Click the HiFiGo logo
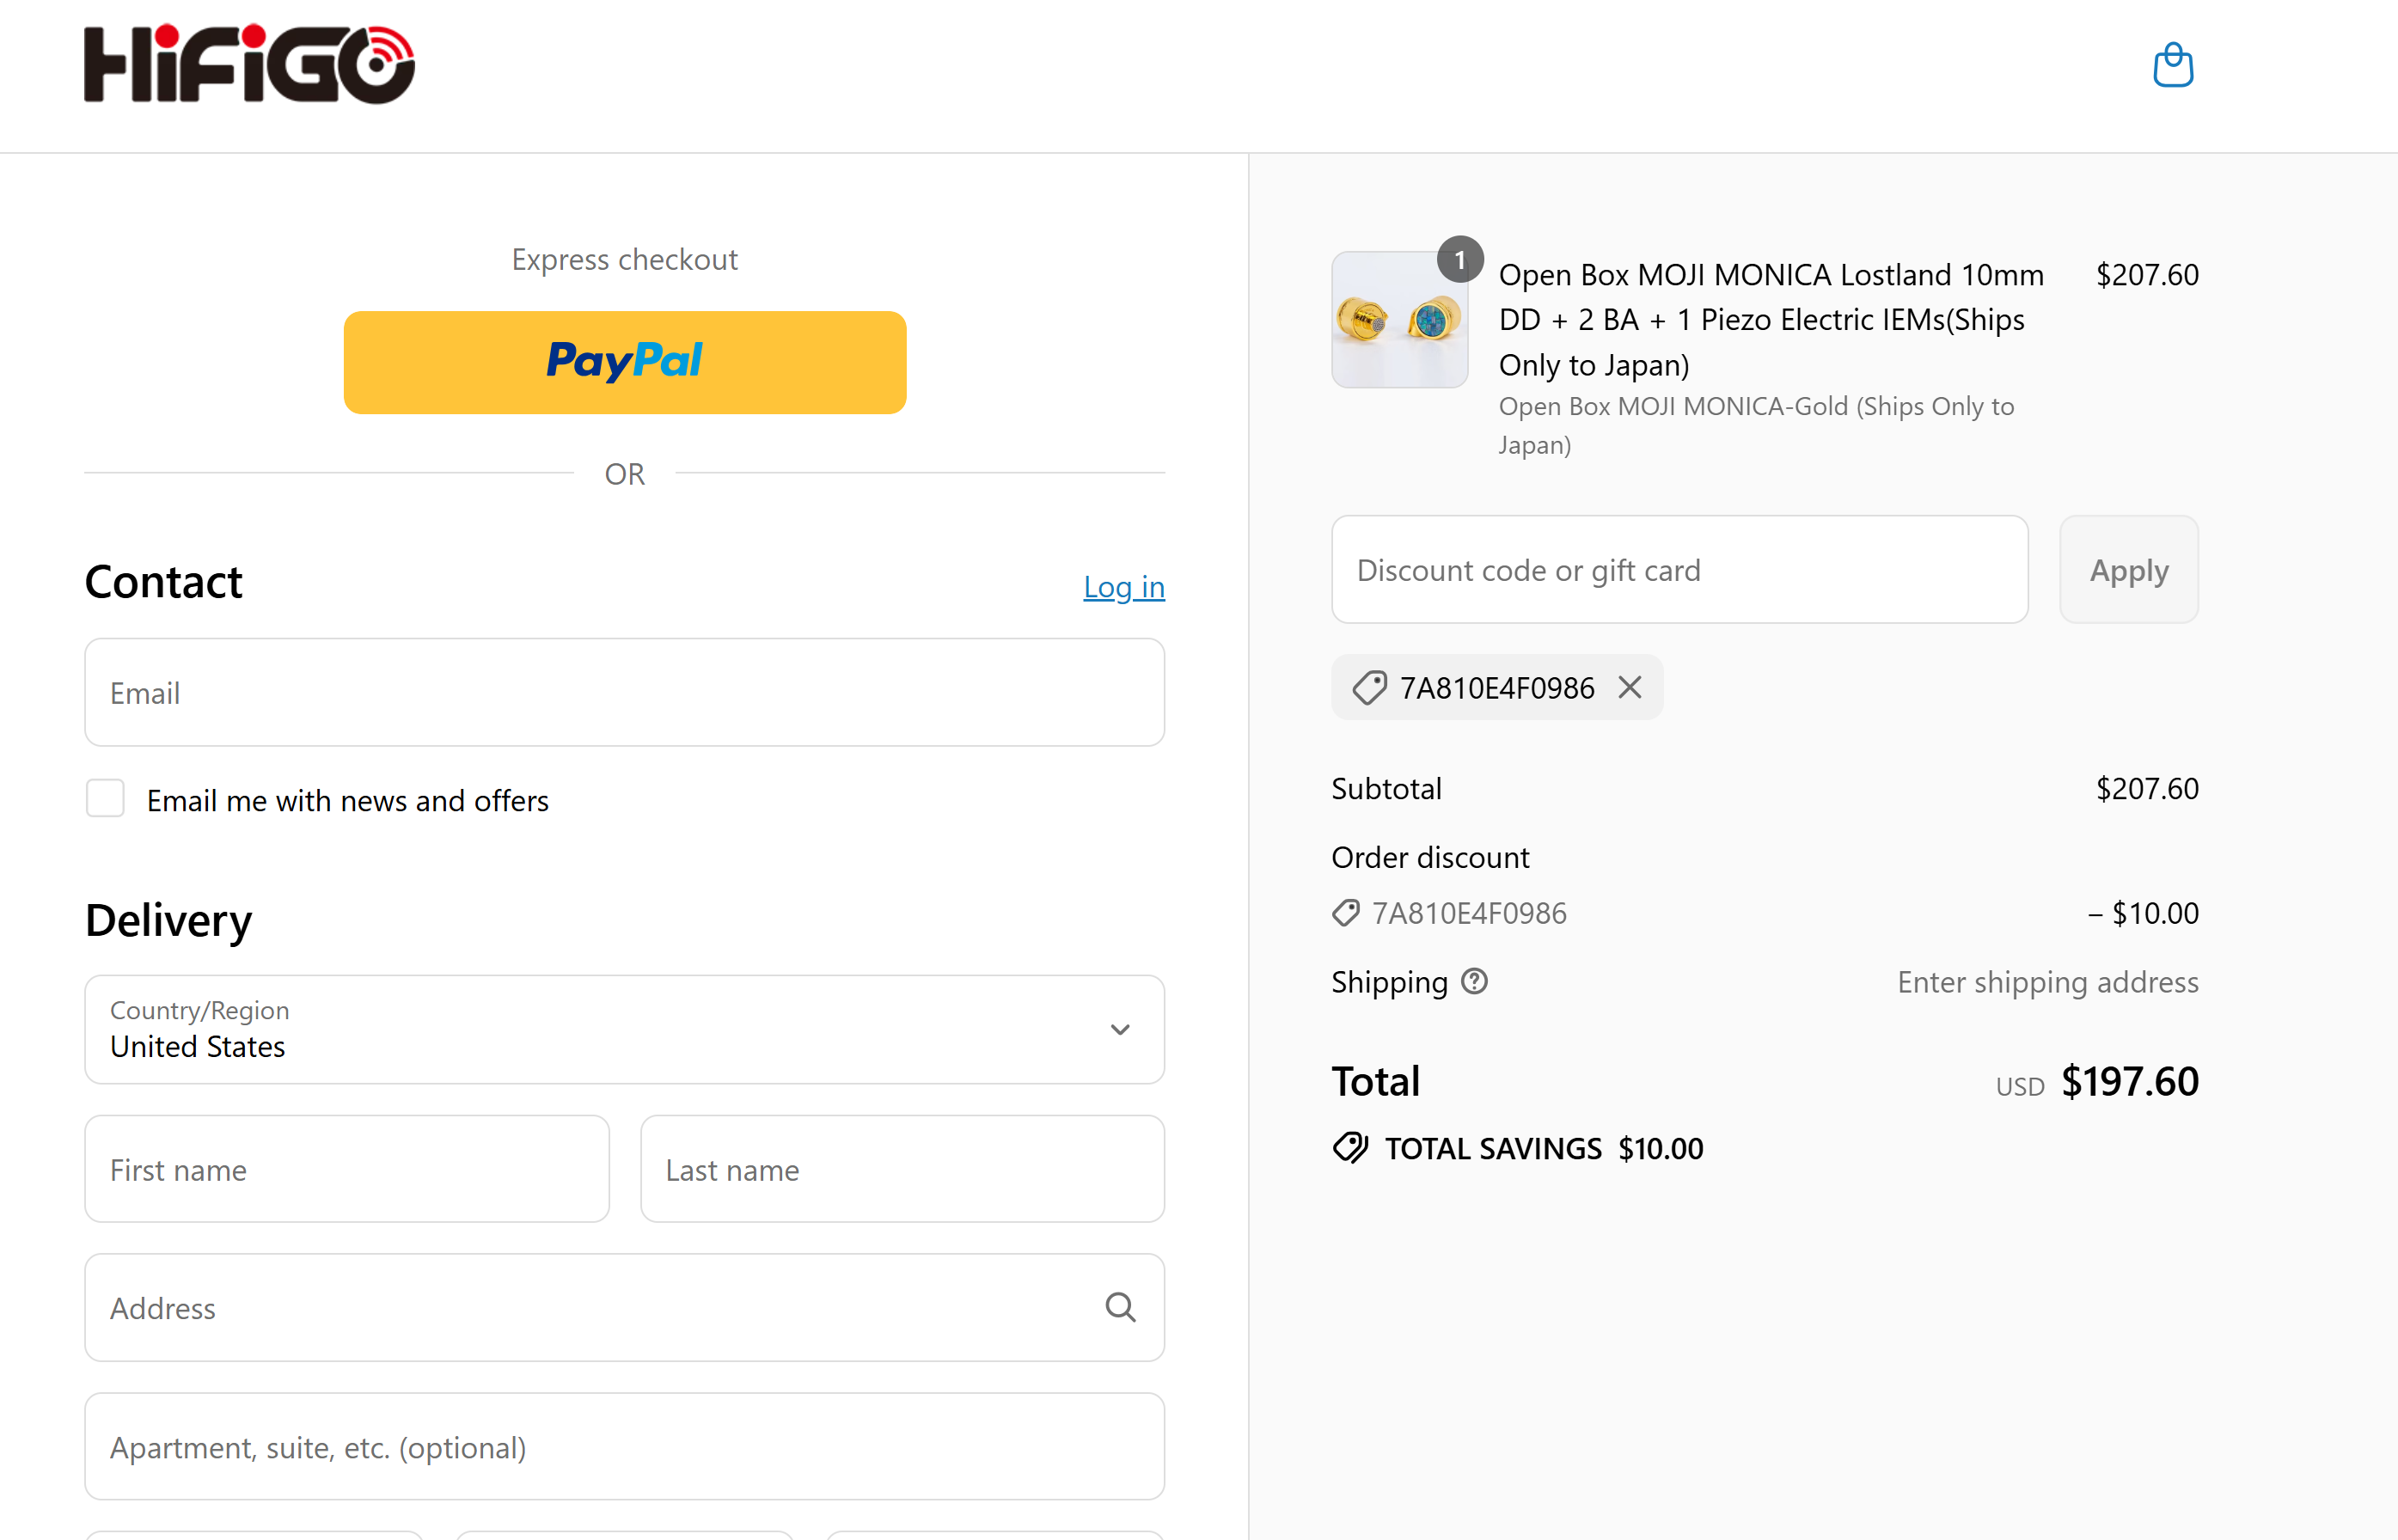Viewport: 2398px width, 1540px height. (249, 64)
